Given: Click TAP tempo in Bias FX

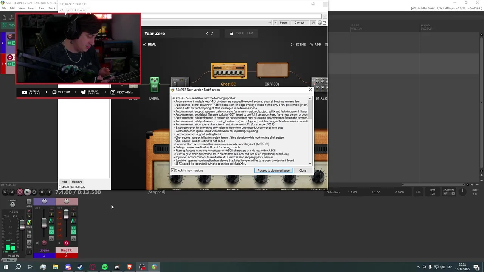Looking at the screenshot, I should click(250, 33).
